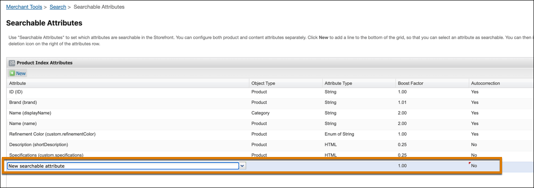Screen dimensions: 534x188
Task: Click the New searchable attribute input field
Action: click(122, 166)
